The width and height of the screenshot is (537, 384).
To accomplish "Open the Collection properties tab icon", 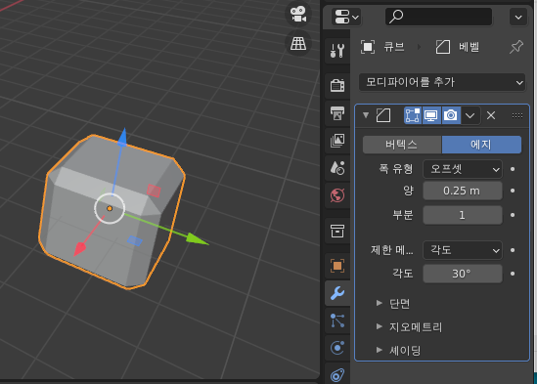I will click(x=337, y=231).
